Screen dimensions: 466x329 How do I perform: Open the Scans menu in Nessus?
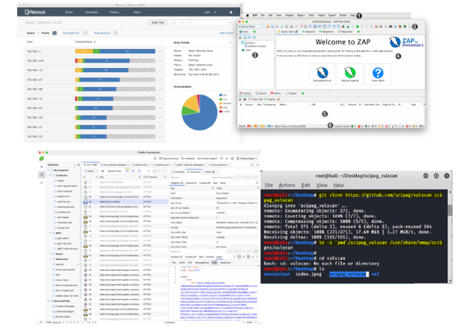(69, 12)
